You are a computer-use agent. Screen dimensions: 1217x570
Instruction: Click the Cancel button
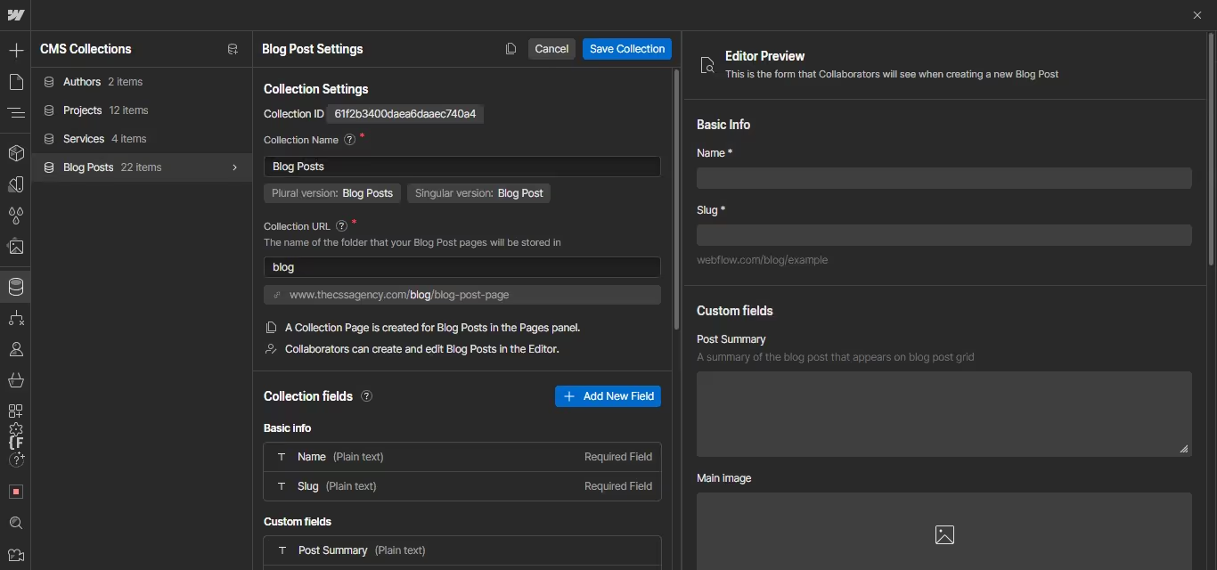click(551, 49)
